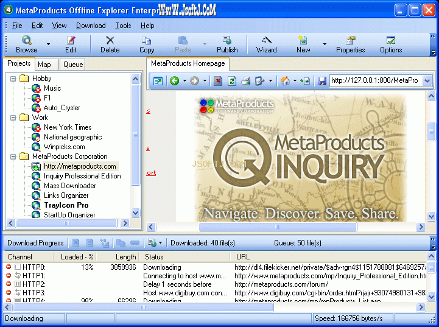Select the TrayIcon Pro project
The height and width of the screenshot is (327, 439).
coord(66,205)
